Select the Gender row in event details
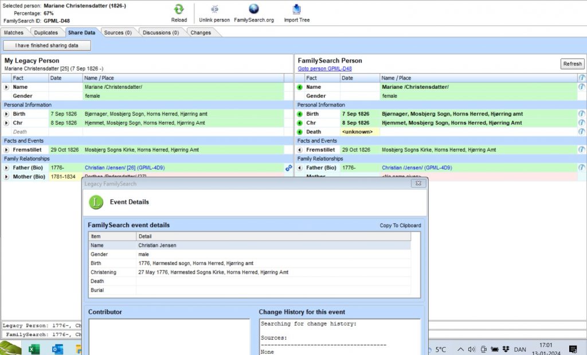 (x=250, y=254)
